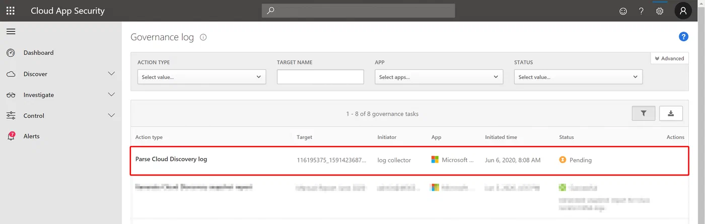Click the orange Pending status icon
This screenshot has height=224, width=705.
(x=562, y=160)
